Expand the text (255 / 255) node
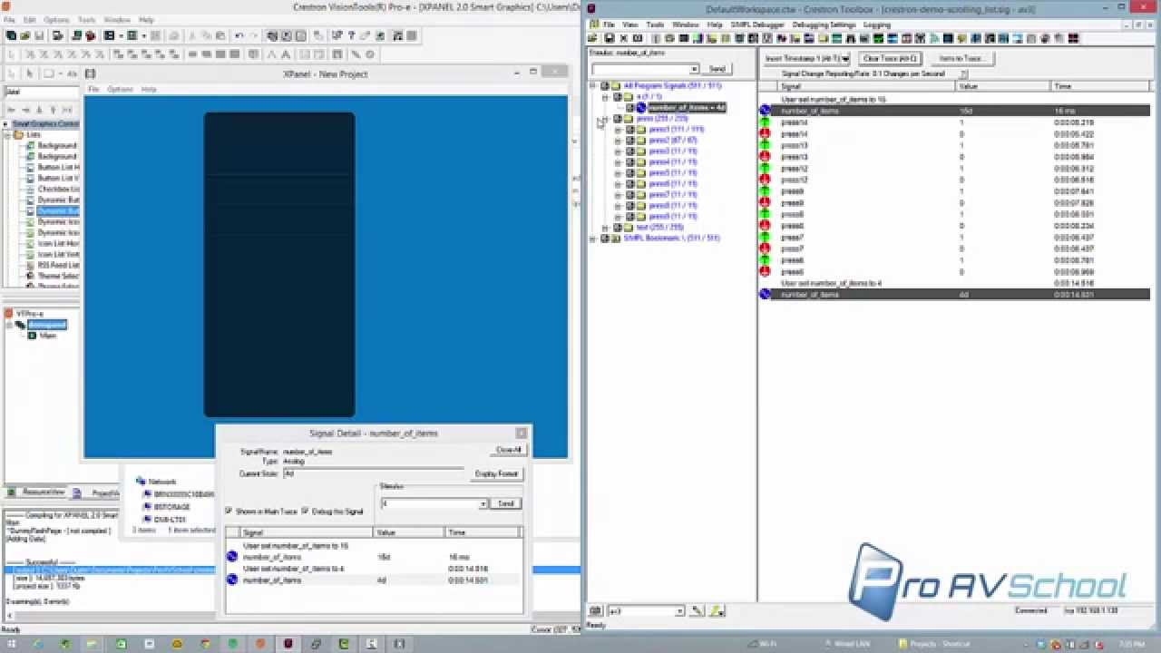The image size is (1161, 653). [x=605, y=228]
